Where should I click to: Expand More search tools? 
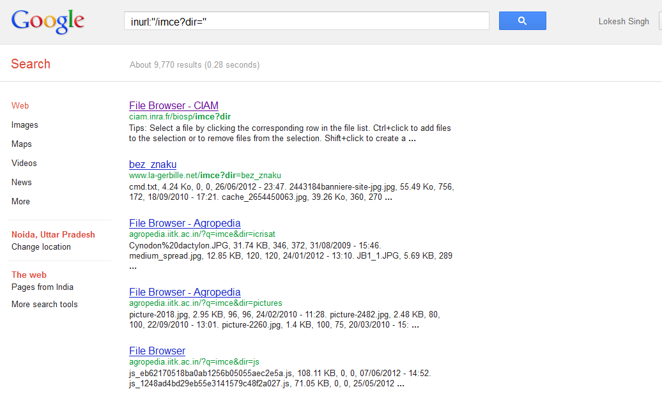[44, 304]
